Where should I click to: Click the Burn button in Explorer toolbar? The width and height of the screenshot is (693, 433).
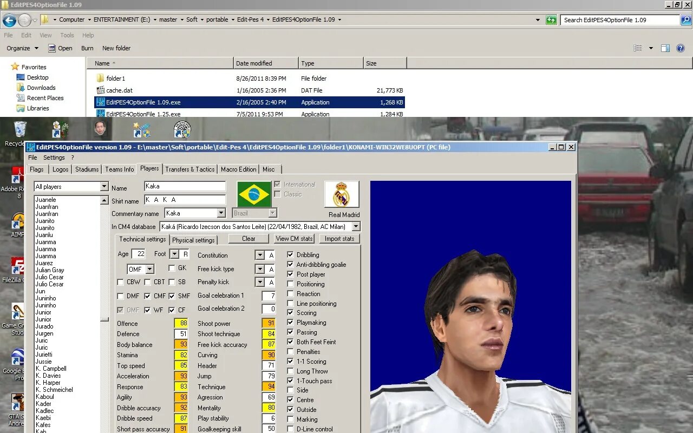click(x=87, y=48)
